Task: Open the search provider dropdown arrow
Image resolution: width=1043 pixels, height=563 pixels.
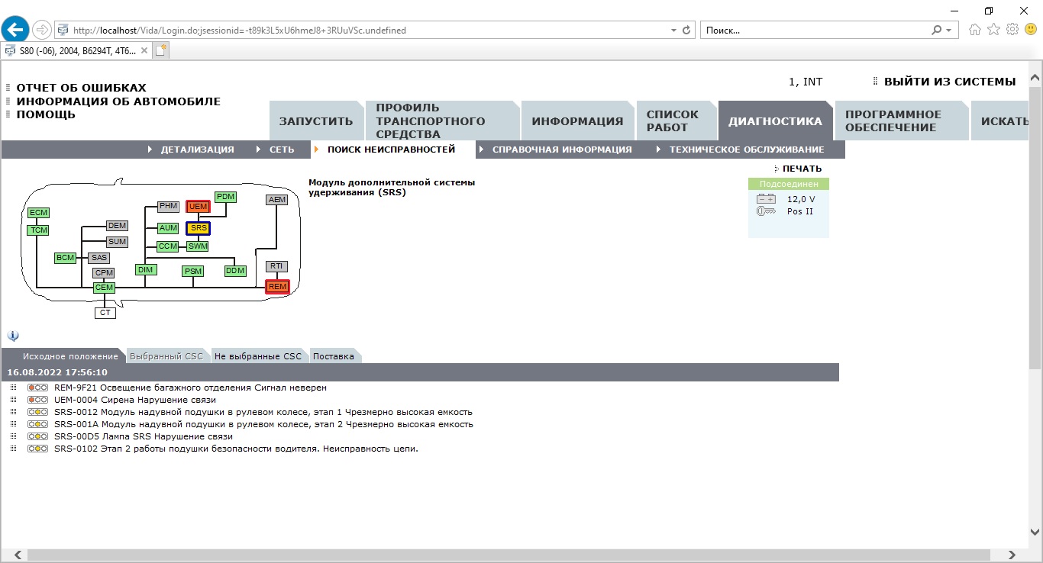Action: [x=949, y=31]
